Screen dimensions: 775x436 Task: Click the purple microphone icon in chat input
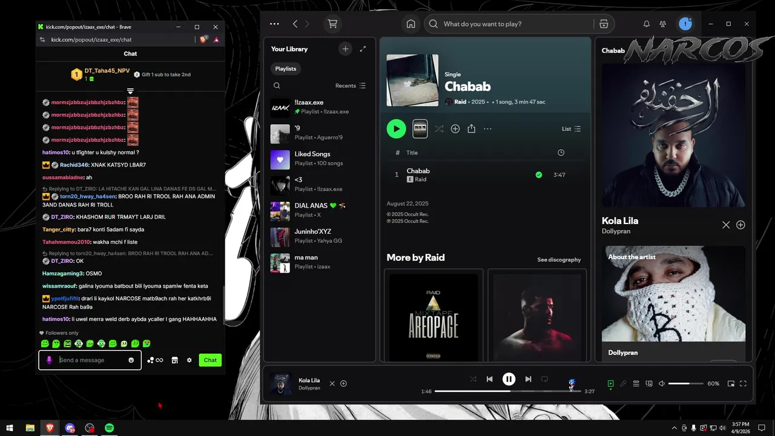pos(49,360)
